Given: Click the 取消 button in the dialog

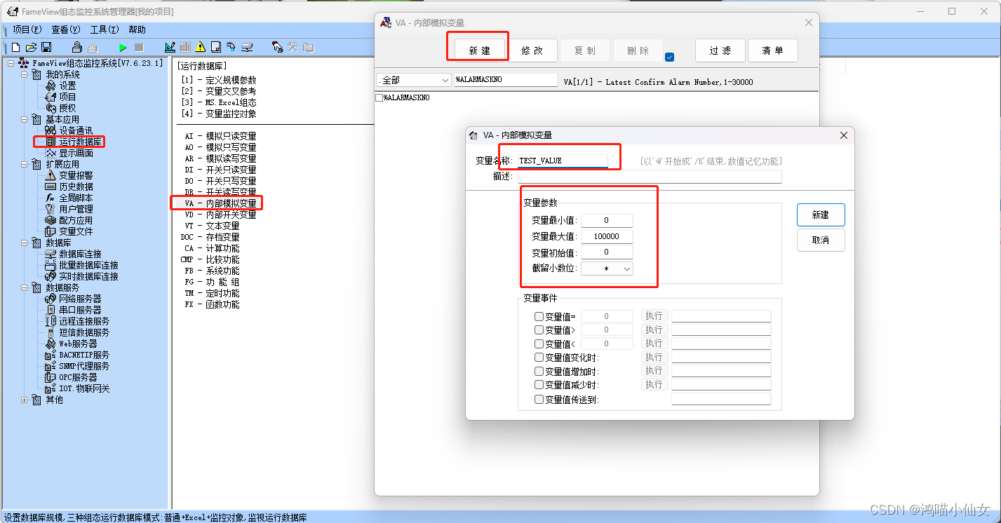Looking at the screenshot, I should click(820, 240).
